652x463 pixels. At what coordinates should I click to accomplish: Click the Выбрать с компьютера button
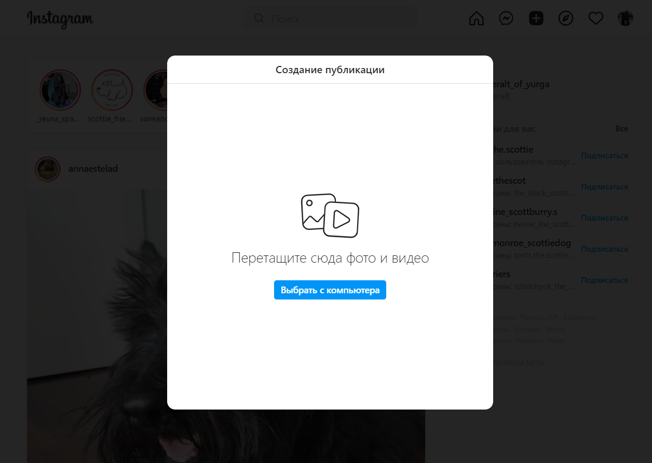(x=330, y=290)
